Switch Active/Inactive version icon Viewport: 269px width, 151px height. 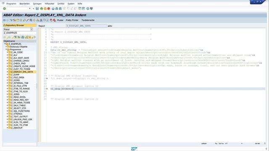click(14, 20)
